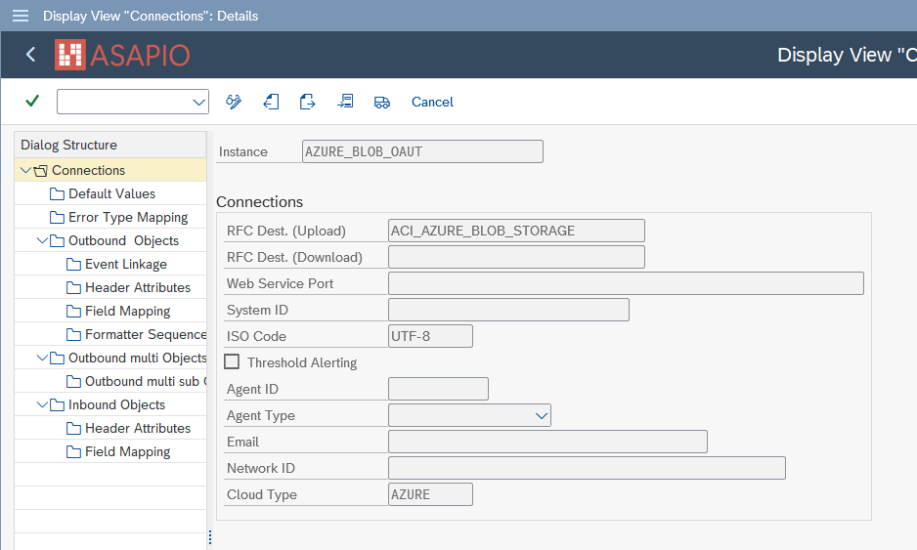Open Error Type Mapping folder
This screenshot has height=550, width=917.
[128, 218]
